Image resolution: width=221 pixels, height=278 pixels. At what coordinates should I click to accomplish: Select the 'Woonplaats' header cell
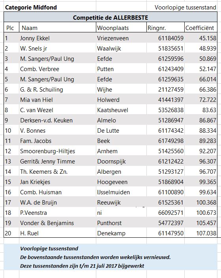click(121, 28)
